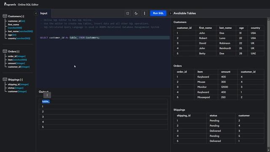
Task: Click the status column header in Shippings
Action: (213, 116)
